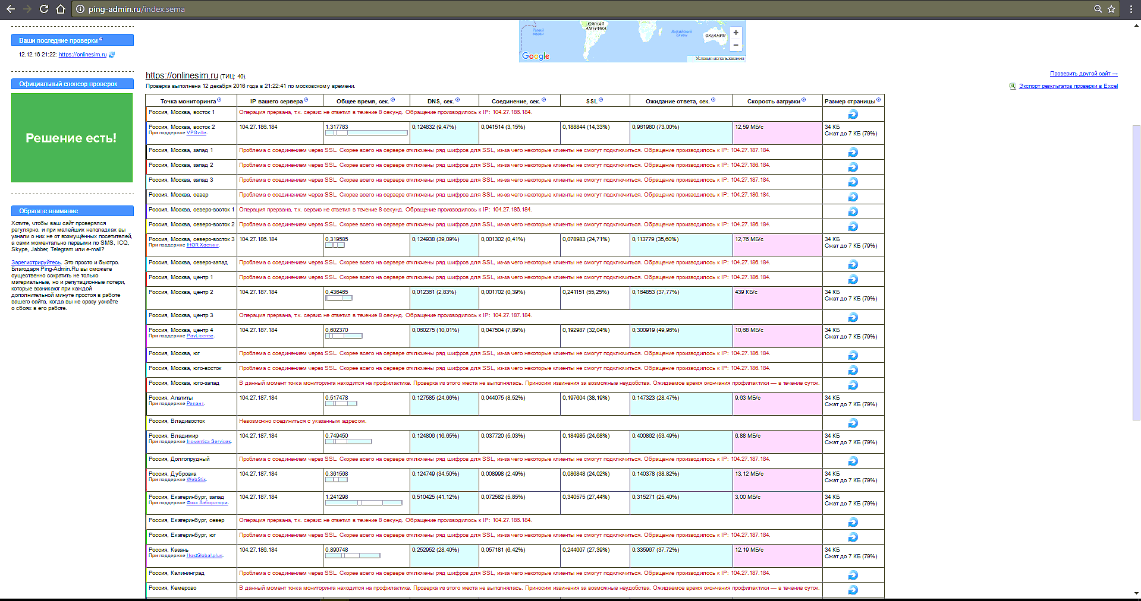The width and height of the screenshot is (1141, 601).
Task: Bookmark this page with the star icon
Action: 1111,9
